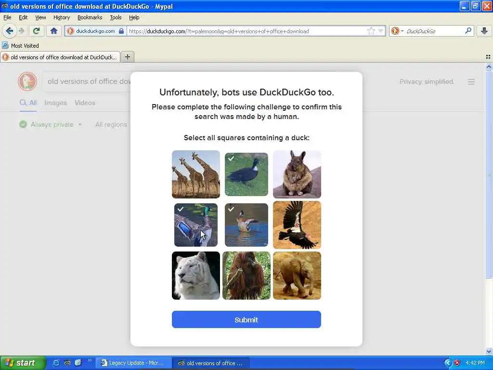Switch to Legacy Update taskbar window
The height and width of the screenshot is (370, 493).
[133, 363]
